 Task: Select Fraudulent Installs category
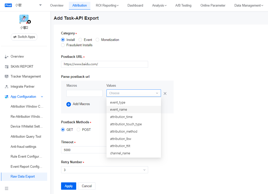pyautogui.click(x=63, y=45)
